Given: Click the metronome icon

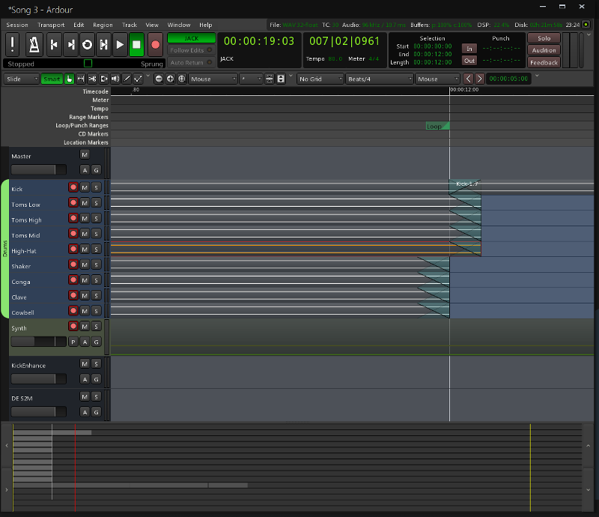Looking at the screenshot, I should point(34,44).
